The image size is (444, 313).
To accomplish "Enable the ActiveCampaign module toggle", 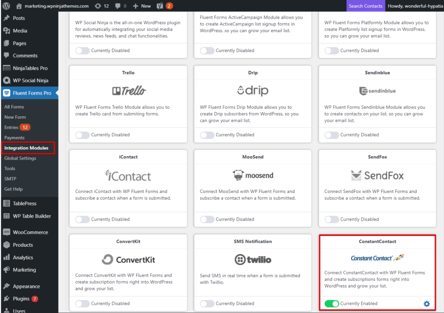I will pos(207,51).
